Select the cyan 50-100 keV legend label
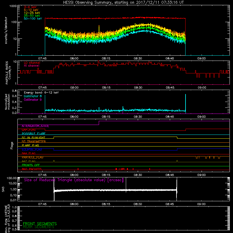 pos(33,19)
